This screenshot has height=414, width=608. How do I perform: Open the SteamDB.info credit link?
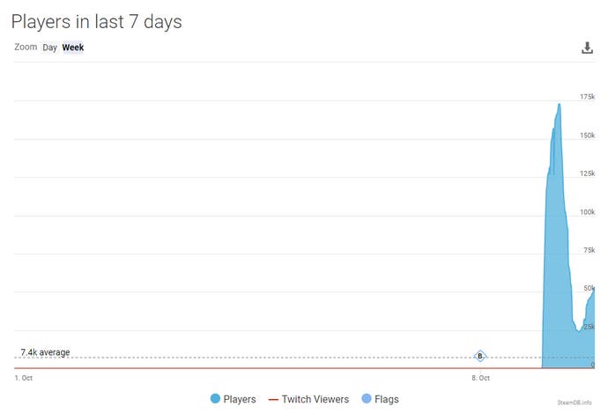(x=575, y=403)
